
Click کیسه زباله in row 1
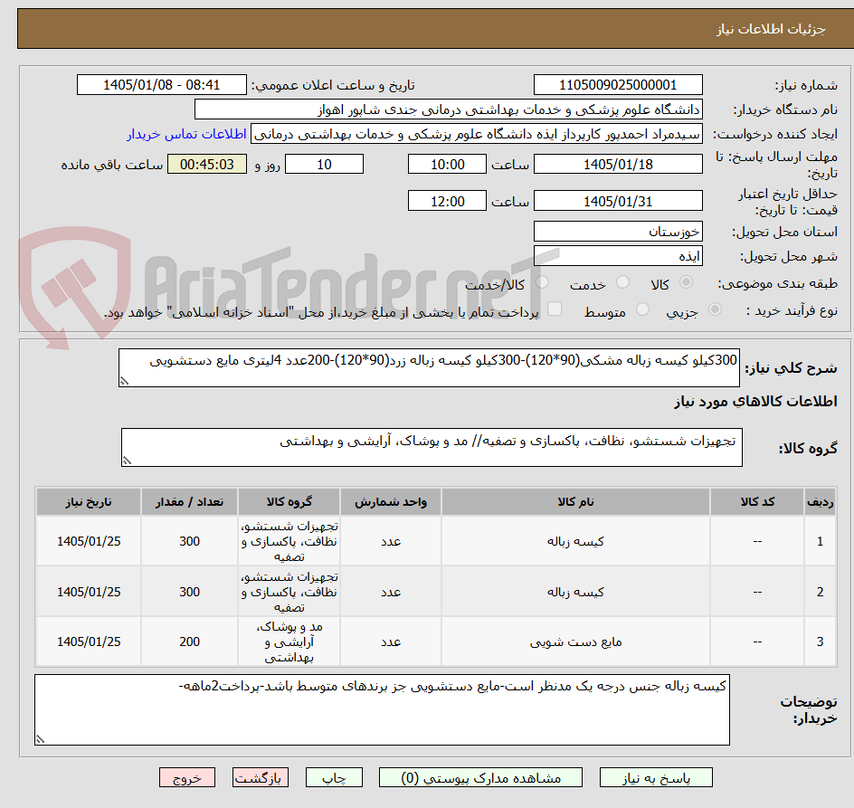pyautogui.click(x=575, y=541)
